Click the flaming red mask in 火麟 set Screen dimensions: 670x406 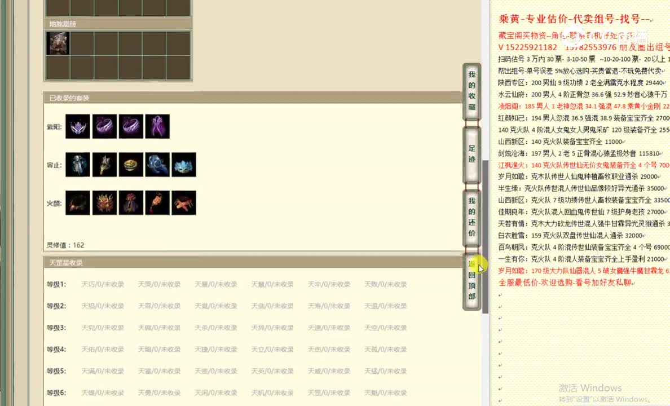pyautogui.click(x=104, y=202)
